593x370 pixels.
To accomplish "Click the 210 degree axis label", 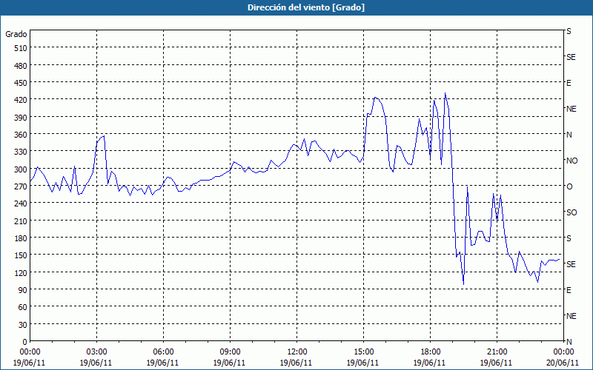I will pos(21,221).
